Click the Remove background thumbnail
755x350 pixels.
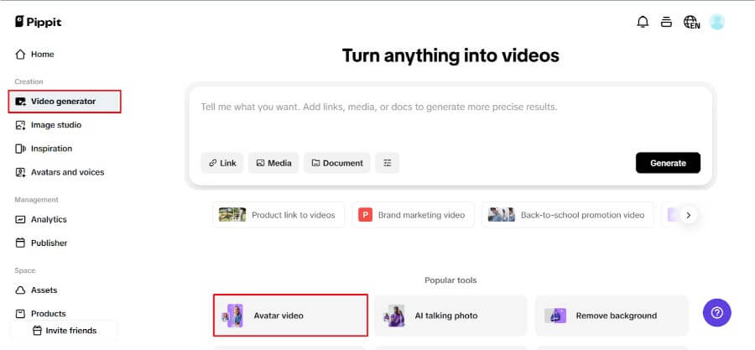tap(555, 316)
